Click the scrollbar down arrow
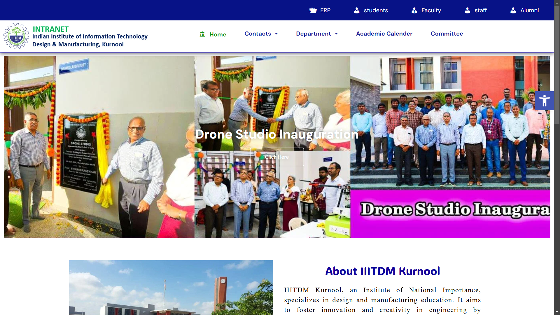 (x=557, y=312)
